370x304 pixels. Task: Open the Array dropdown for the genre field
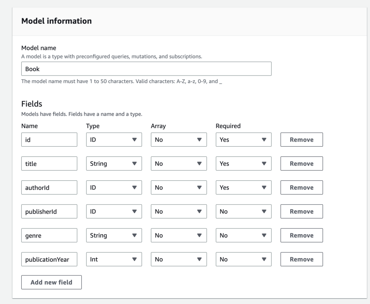pyautogui.click(x=178, y=235)
